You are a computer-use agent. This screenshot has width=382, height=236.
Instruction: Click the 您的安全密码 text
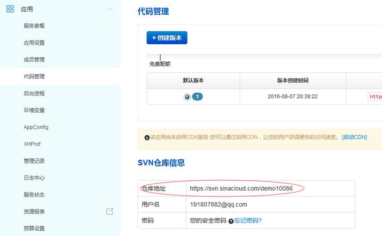(208, 221)
